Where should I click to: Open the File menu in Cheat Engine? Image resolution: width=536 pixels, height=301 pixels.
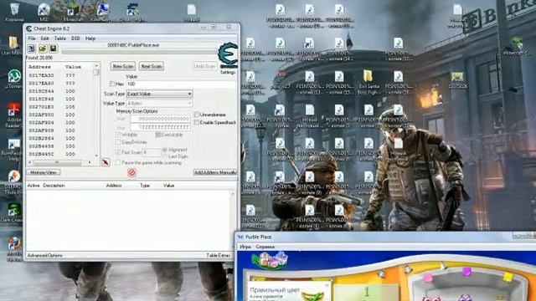pos(32,38)
